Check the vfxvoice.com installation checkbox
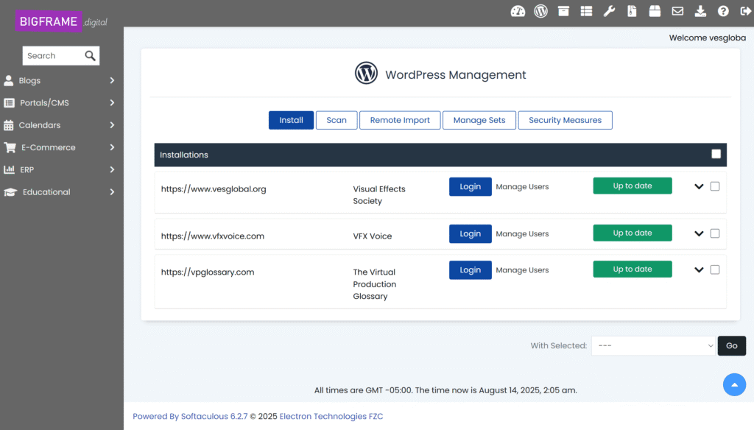754x430 pixels. point(715,233)
